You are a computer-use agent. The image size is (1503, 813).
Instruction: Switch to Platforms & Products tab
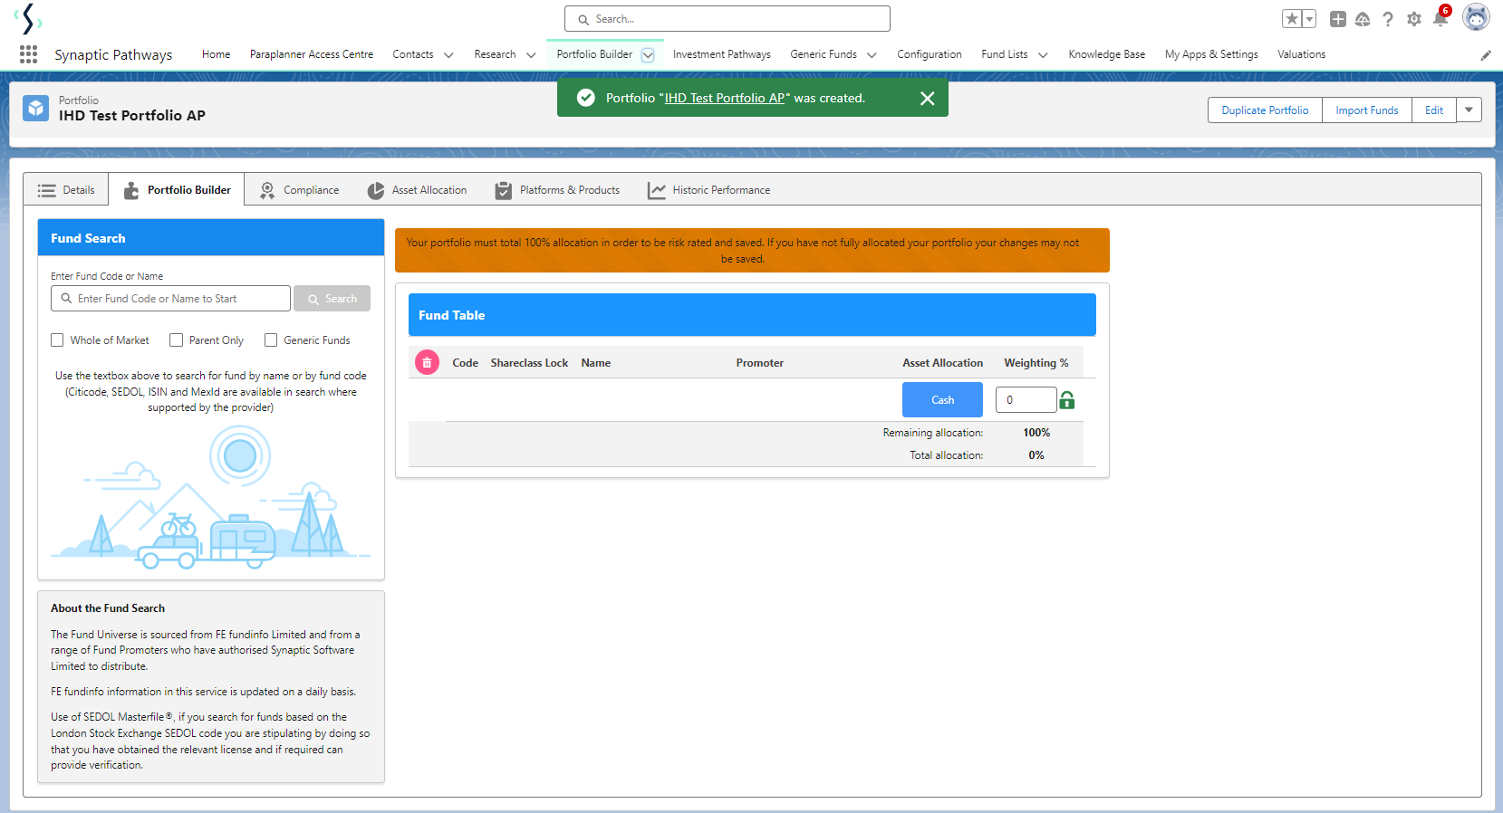point(557,190)
